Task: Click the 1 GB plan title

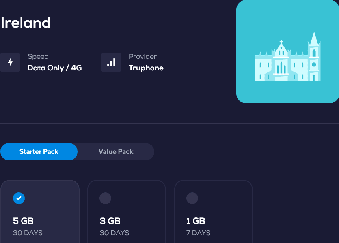Action: (x=196, y=221)
